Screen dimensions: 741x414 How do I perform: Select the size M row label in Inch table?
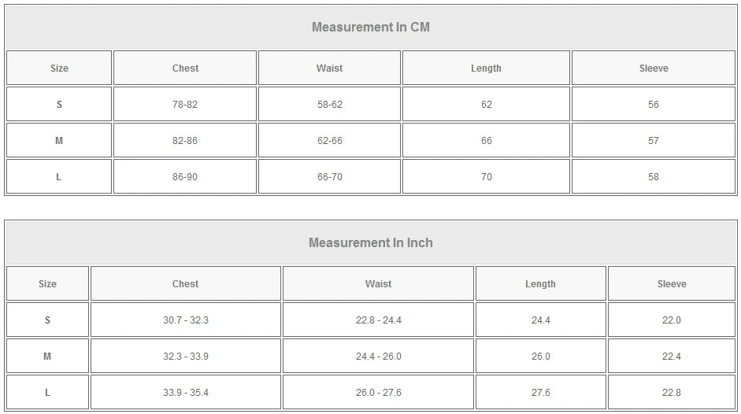pyautogui.click(x=47, y=357)
